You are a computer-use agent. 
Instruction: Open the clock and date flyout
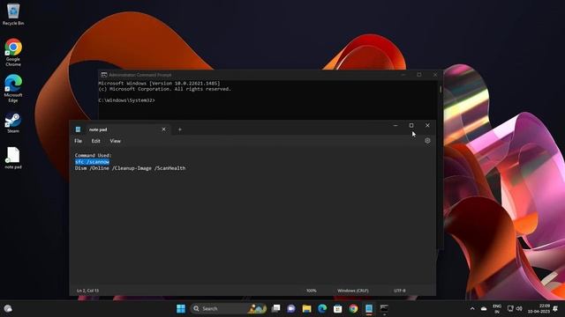click(539, 308)
